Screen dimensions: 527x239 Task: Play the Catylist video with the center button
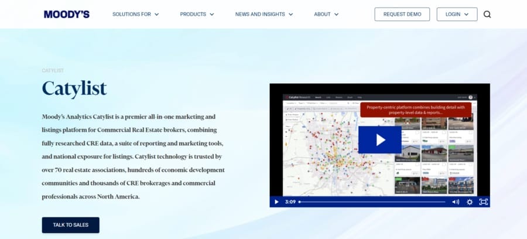(x=380, y=140)
